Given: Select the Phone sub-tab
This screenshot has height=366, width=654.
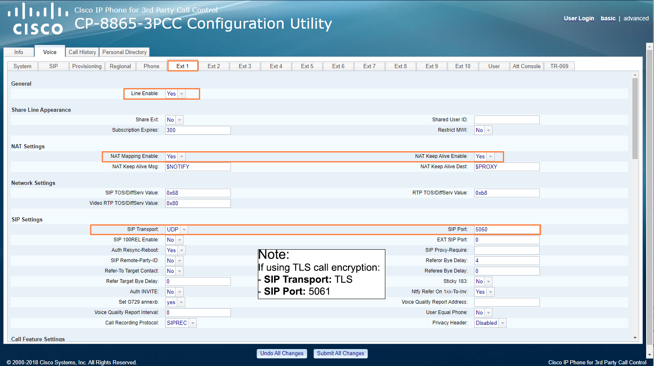Looking at the screenshot, I should [152, 66].
